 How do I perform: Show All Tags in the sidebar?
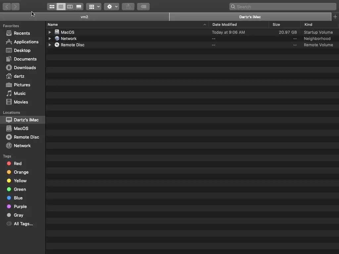pos(23,224)
